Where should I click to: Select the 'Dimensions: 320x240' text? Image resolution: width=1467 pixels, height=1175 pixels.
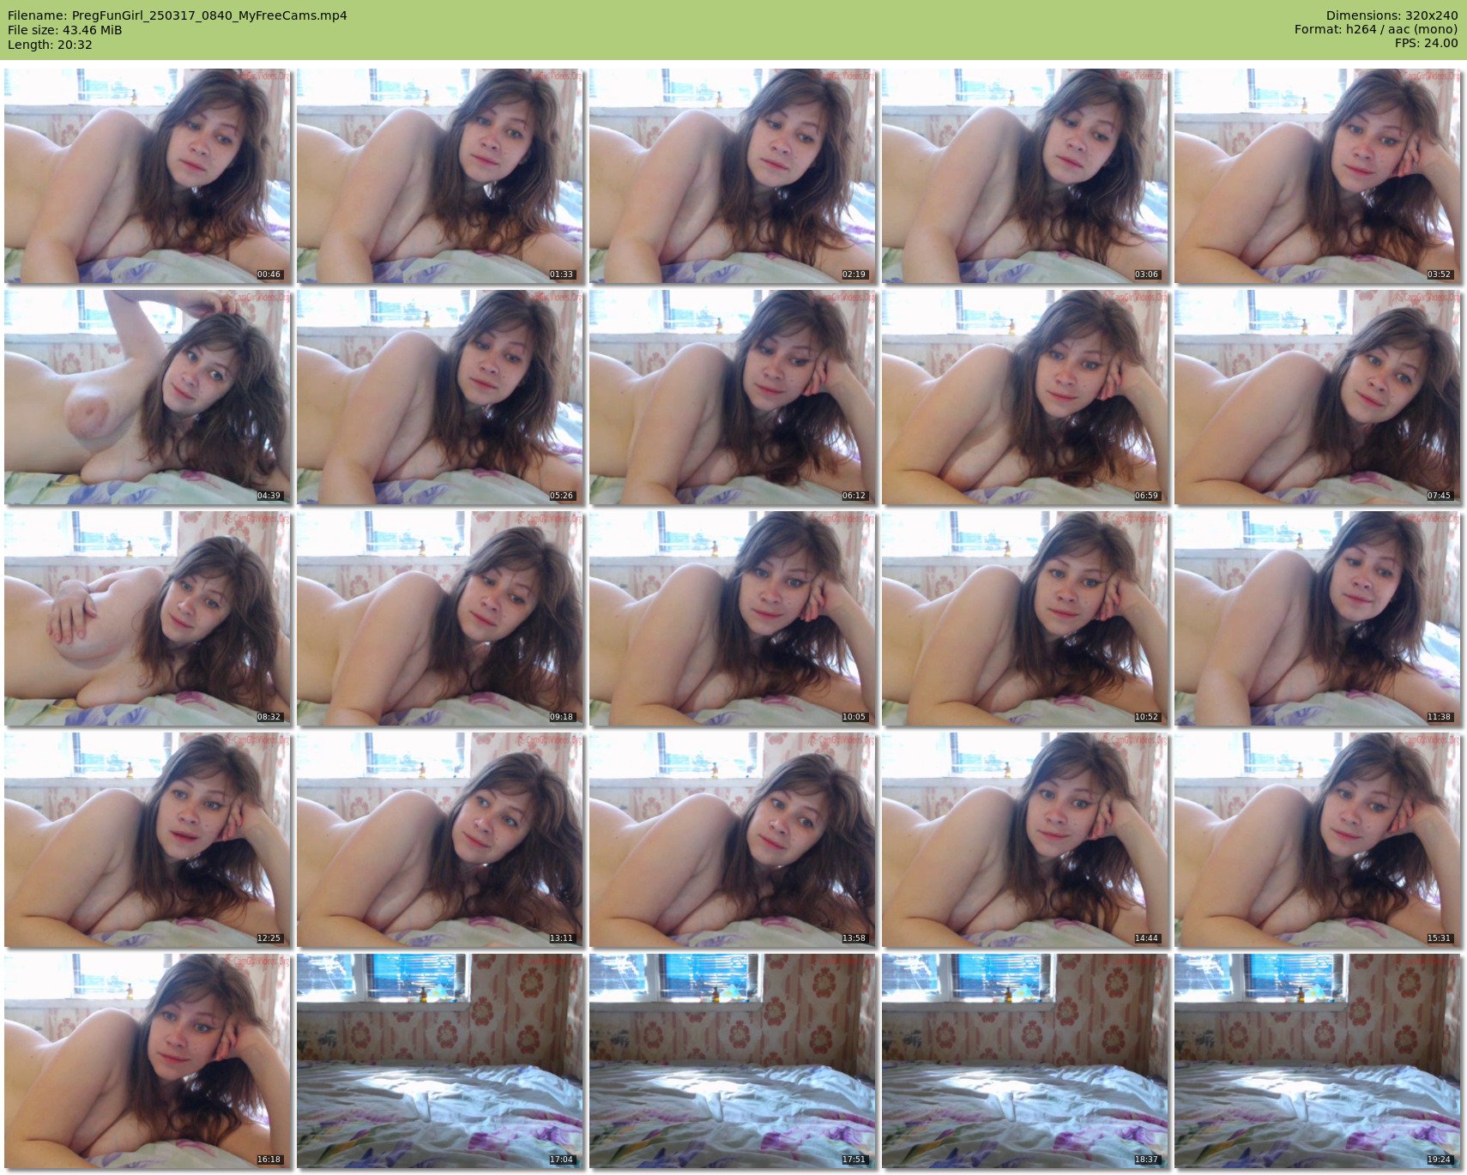tap(1392, 15)
